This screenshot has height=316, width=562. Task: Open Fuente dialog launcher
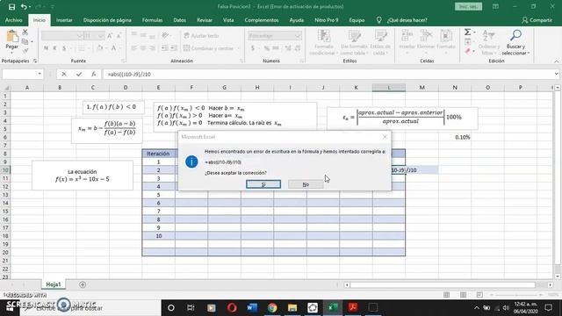(x=123, y=61)
